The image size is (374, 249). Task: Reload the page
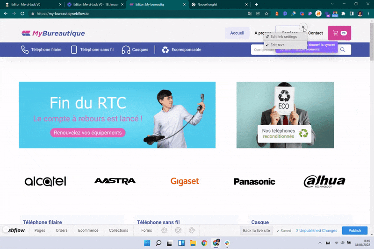coord(22,14)
